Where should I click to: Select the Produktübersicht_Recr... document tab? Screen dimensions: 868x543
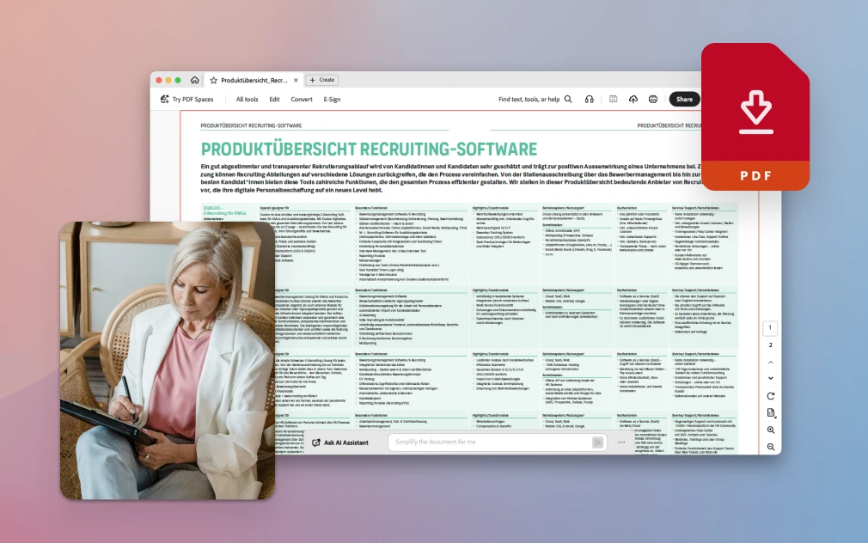click(254, 80)
